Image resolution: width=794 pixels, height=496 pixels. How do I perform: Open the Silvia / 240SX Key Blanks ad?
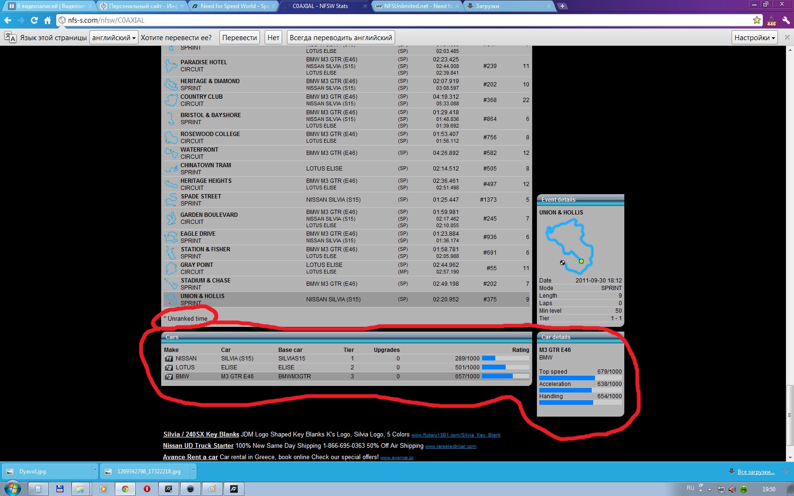[201, 434]
